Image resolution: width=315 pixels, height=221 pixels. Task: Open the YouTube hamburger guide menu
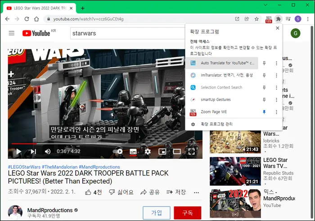coord(12,33)
